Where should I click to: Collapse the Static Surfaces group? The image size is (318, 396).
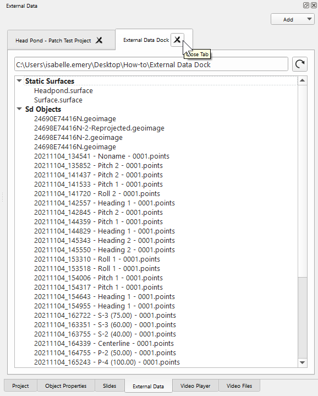tap(19, 81)
